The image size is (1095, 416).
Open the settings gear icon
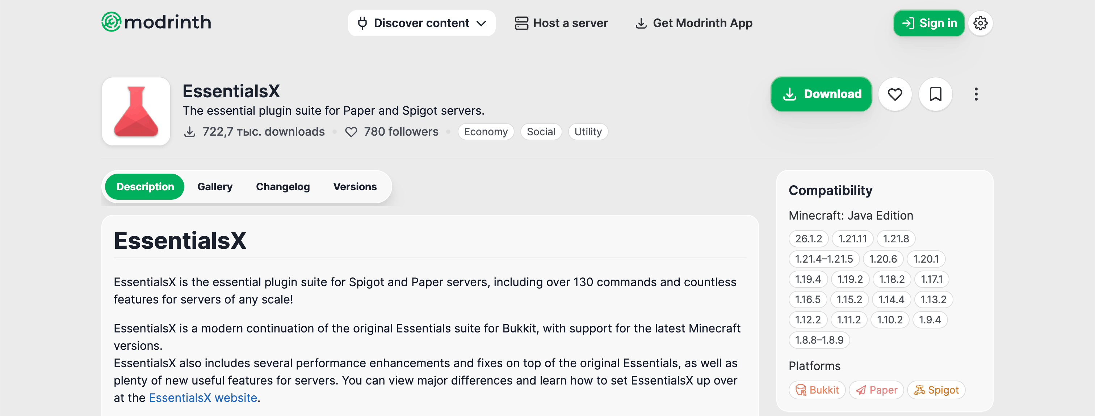click(981, 23)
